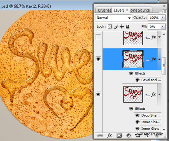Select the hidden layer's Sweet thumbnail
Viewport: 169px width, 141px height.
(x=133, y=38)
